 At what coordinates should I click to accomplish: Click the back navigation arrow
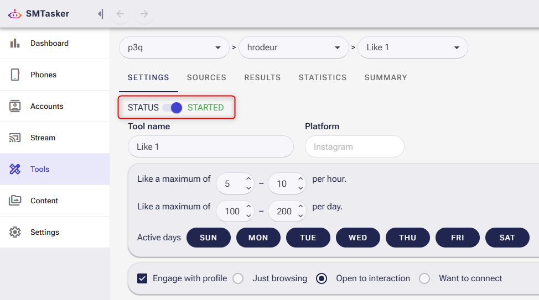(120, 14)
